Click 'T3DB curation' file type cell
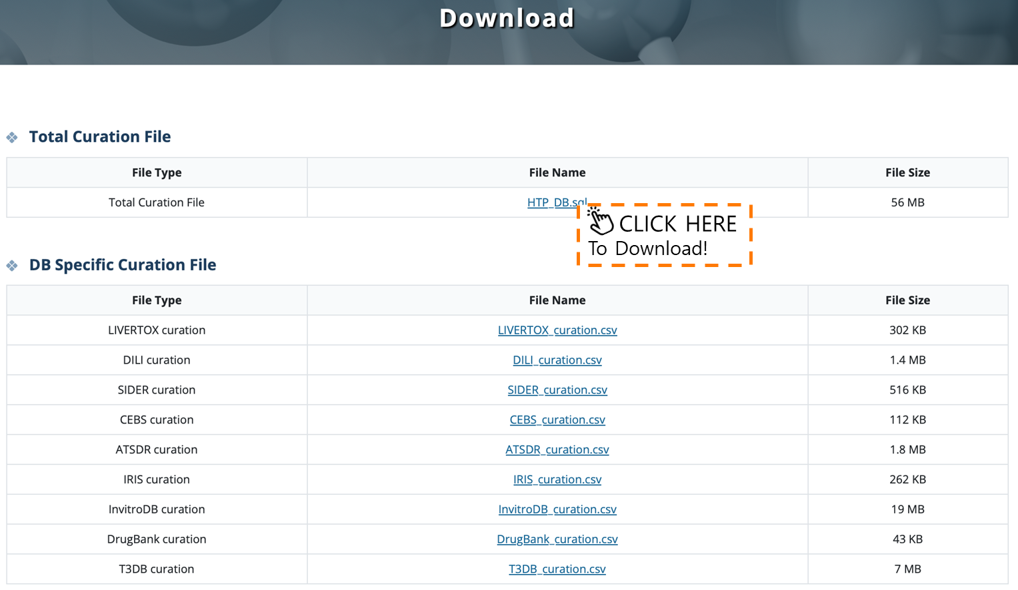 [157, 569]
